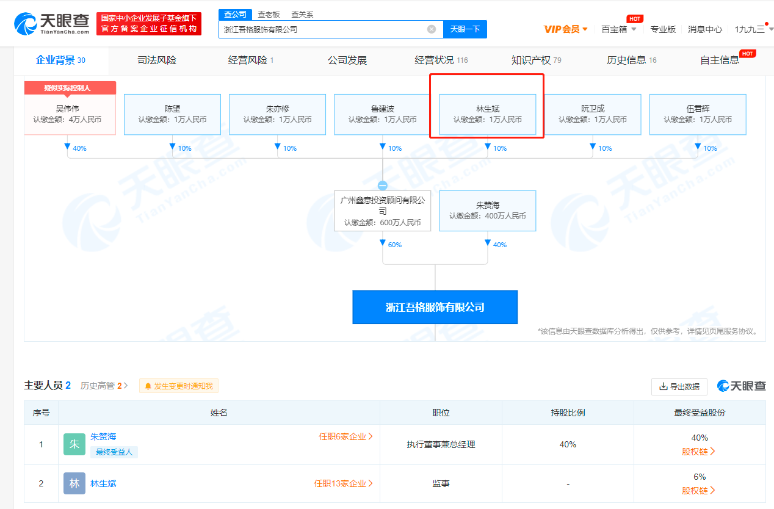The width and height of the screenshot is (774, 509).
Task: Open the 经营状况 tab
Action: [x=441, y=60]
